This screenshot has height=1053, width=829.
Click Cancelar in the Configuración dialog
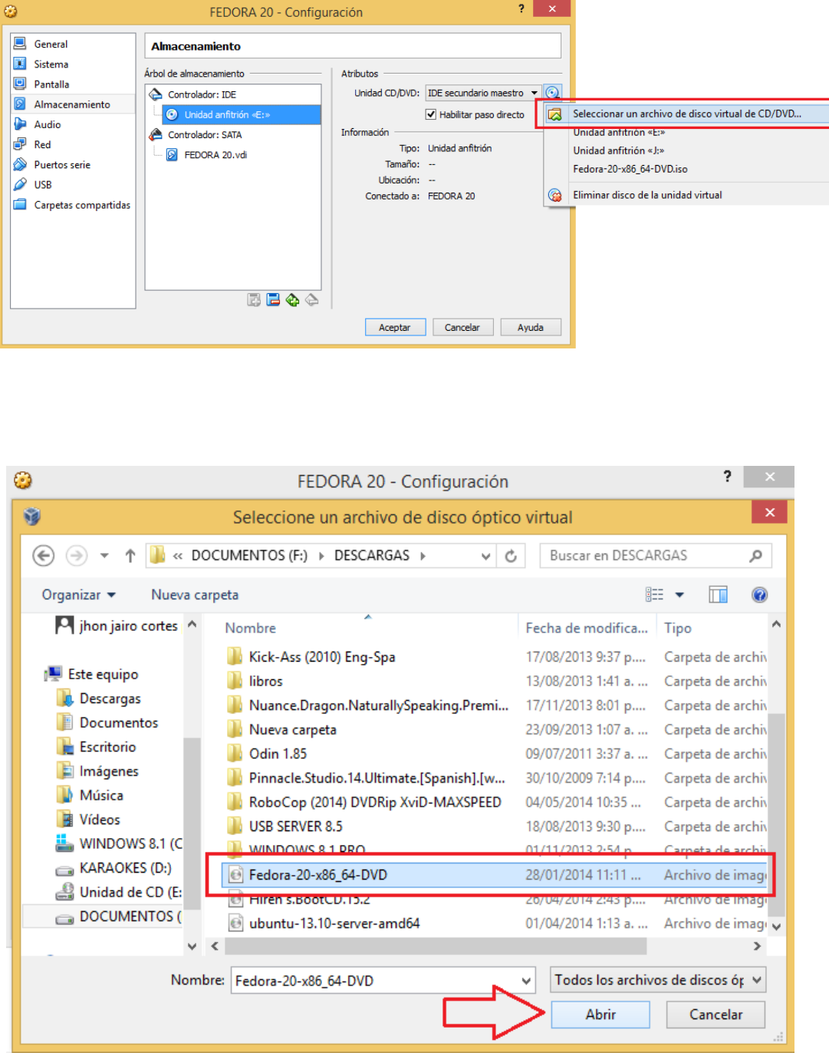(462, 327)
